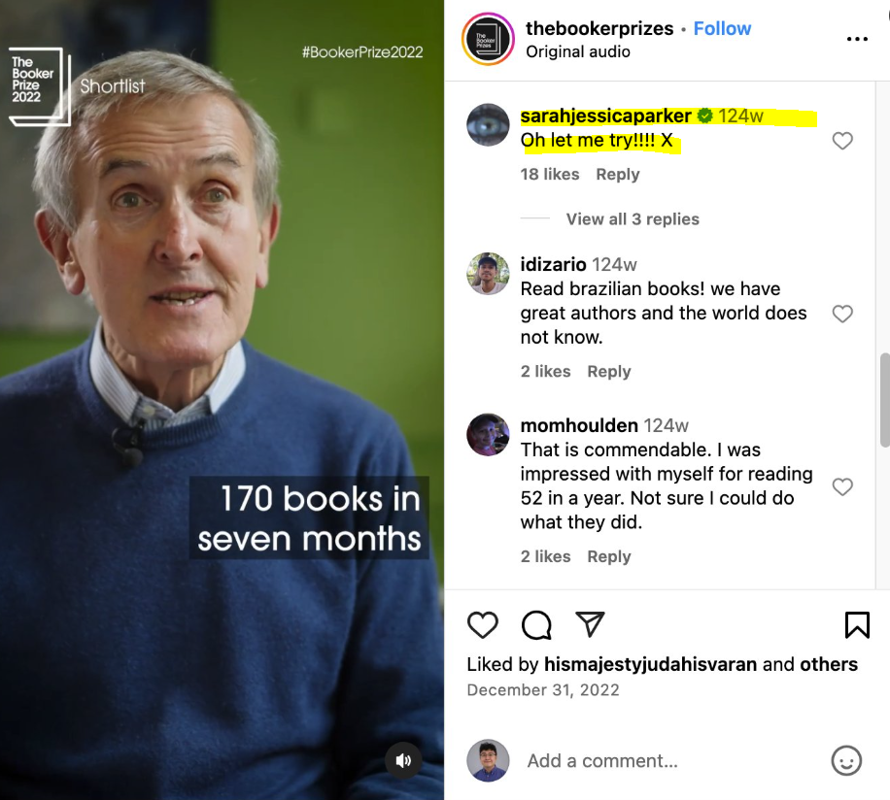Click the comments scrollbar thumb

pyautogui.click(x=885, y=400)
